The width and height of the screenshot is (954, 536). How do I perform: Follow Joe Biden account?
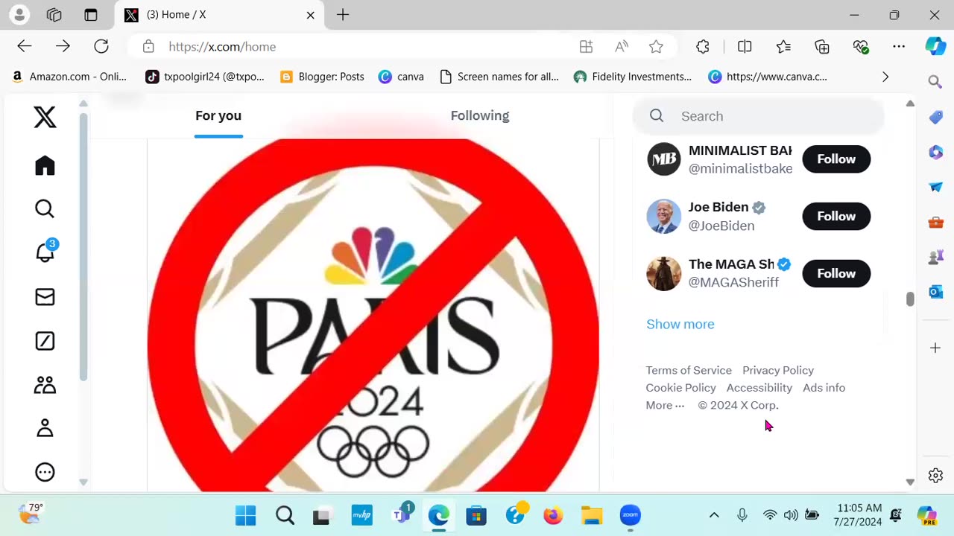tap(836, 217)
